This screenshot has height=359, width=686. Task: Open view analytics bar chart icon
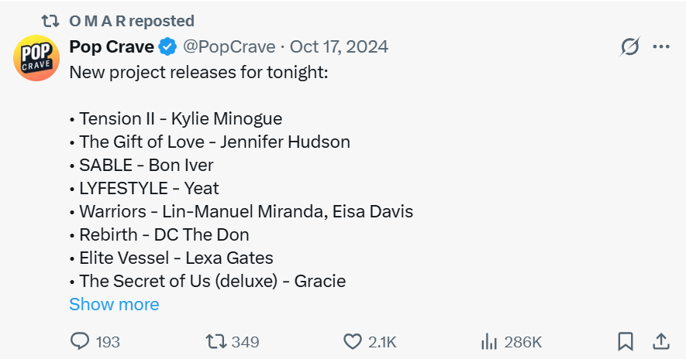[x=489, y=341]
